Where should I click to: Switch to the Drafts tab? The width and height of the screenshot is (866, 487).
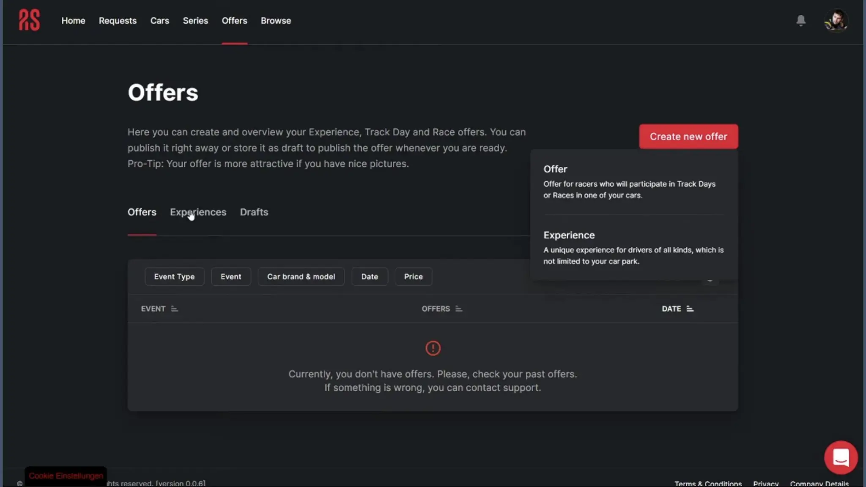(254, 212)
